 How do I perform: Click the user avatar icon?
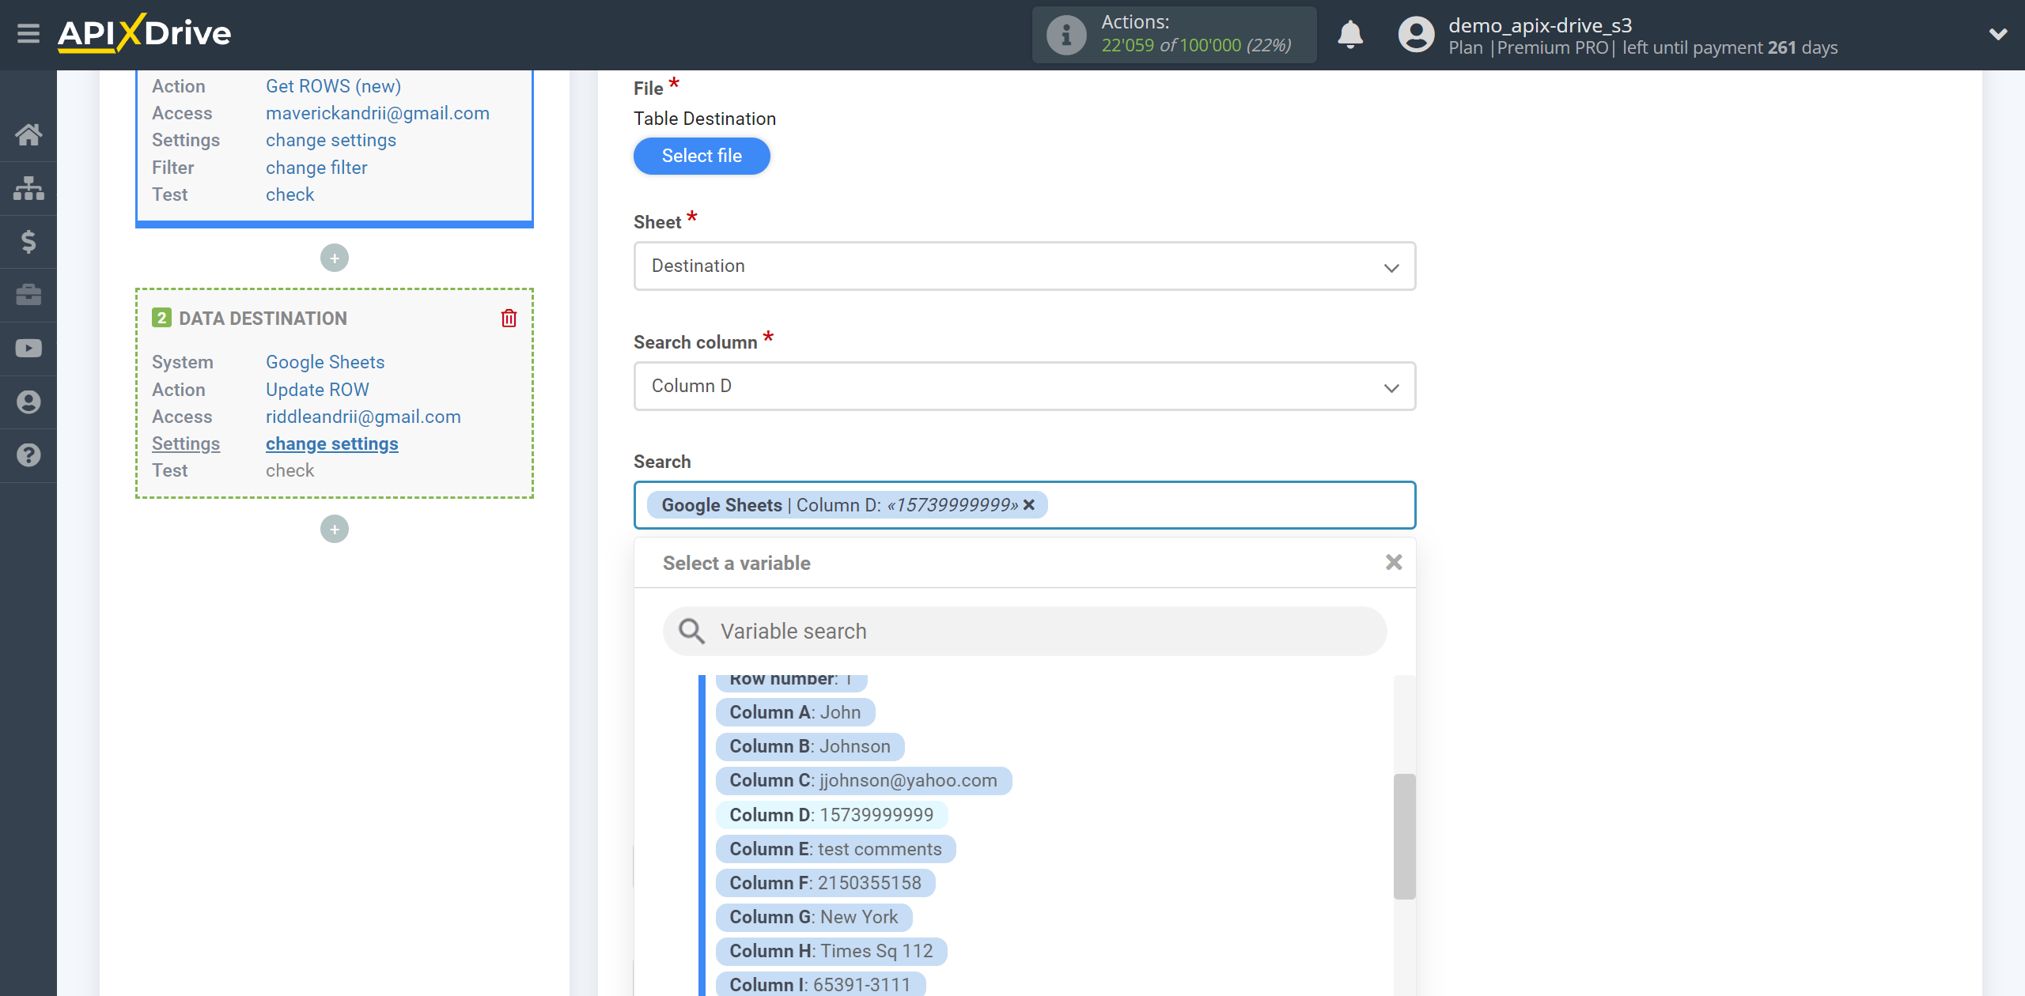[1416, 35]
